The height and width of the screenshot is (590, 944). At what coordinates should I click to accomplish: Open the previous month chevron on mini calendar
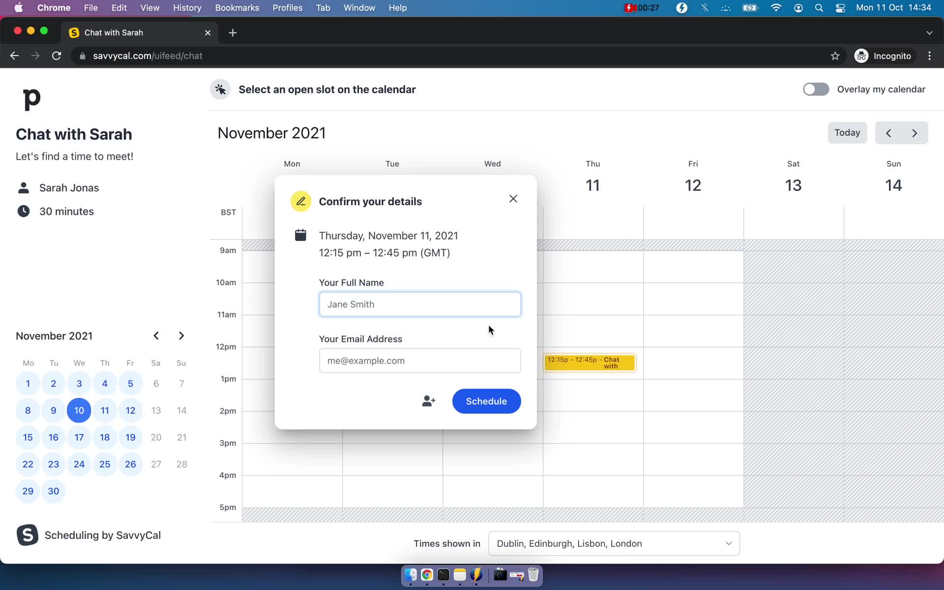(156, 335)
